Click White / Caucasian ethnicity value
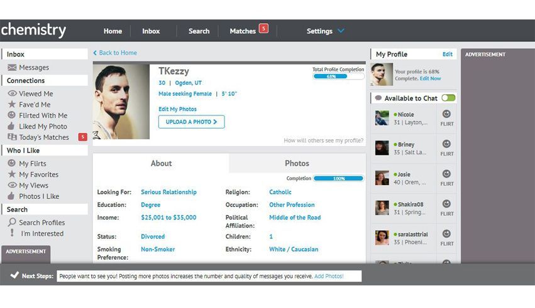 pos(294,249)
